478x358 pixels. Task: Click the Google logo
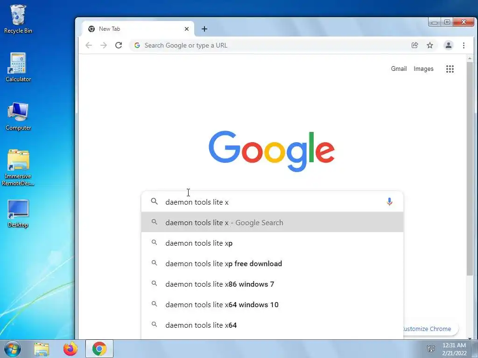(x=272, y=151)
